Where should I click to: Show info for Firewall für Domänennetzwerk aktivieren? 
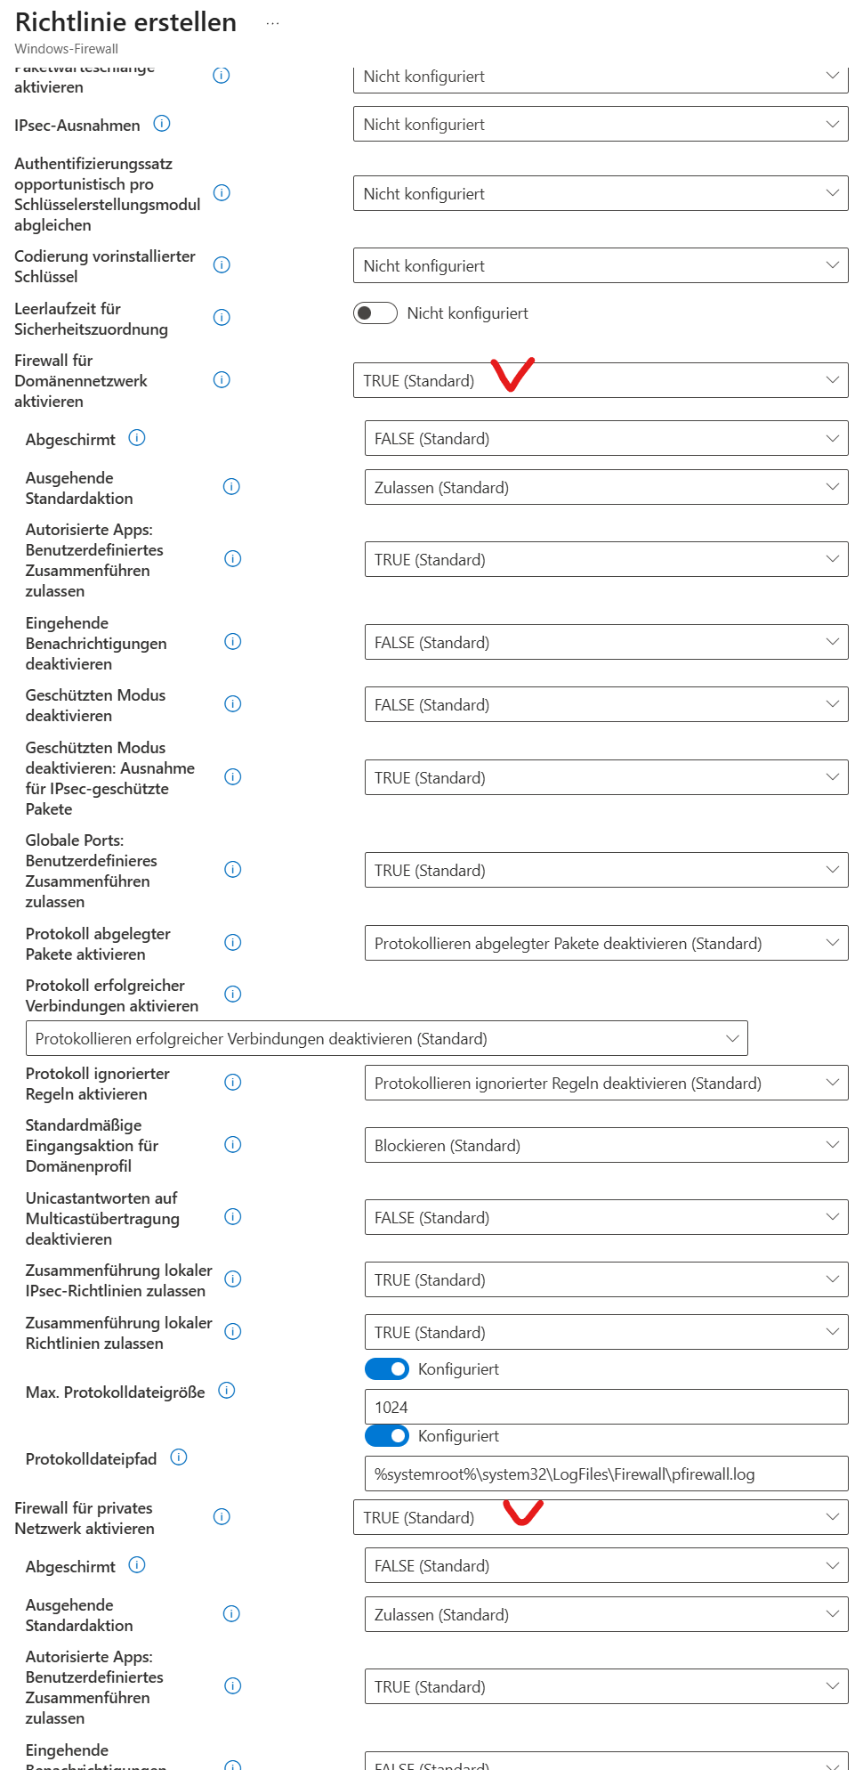222,380
